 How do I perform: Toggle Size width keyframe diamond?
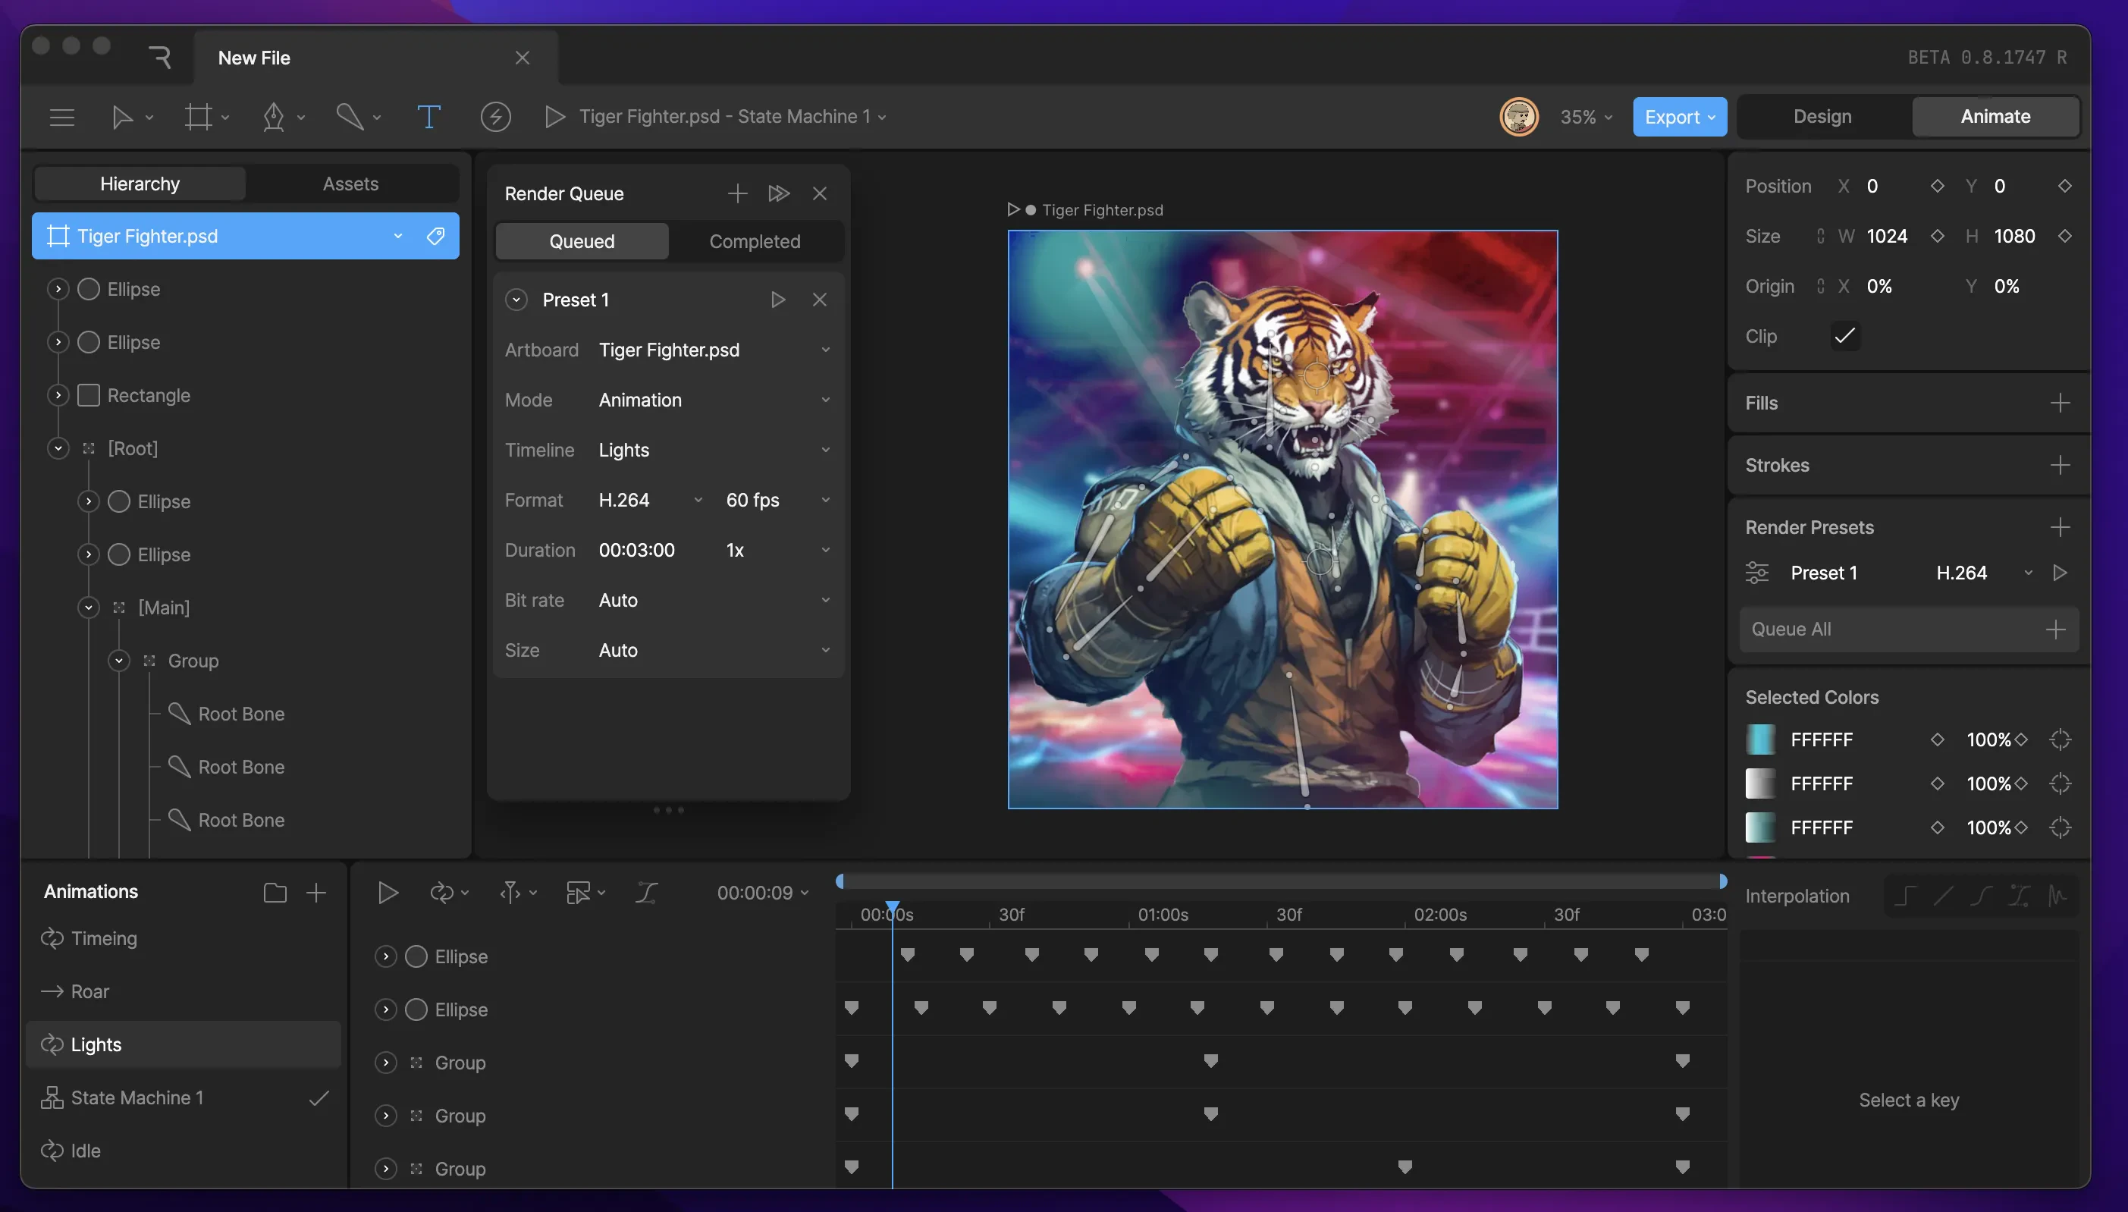tap(1937, 237)
